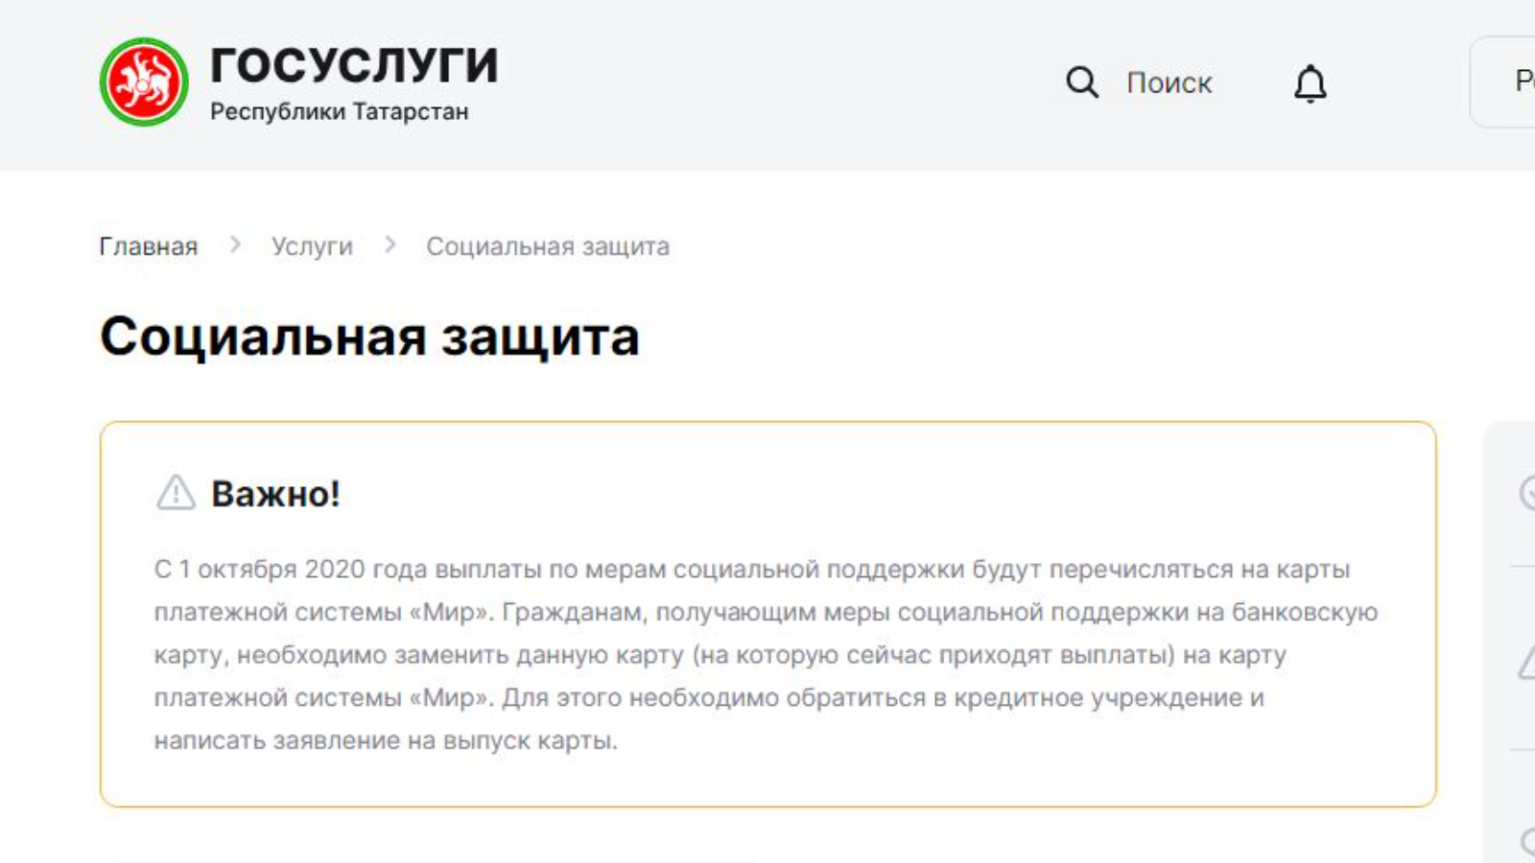Click the '1 октября 2020 года' text
Image resolution: width=1535 pixels, height=863 pixels.
tap(286, 569)
